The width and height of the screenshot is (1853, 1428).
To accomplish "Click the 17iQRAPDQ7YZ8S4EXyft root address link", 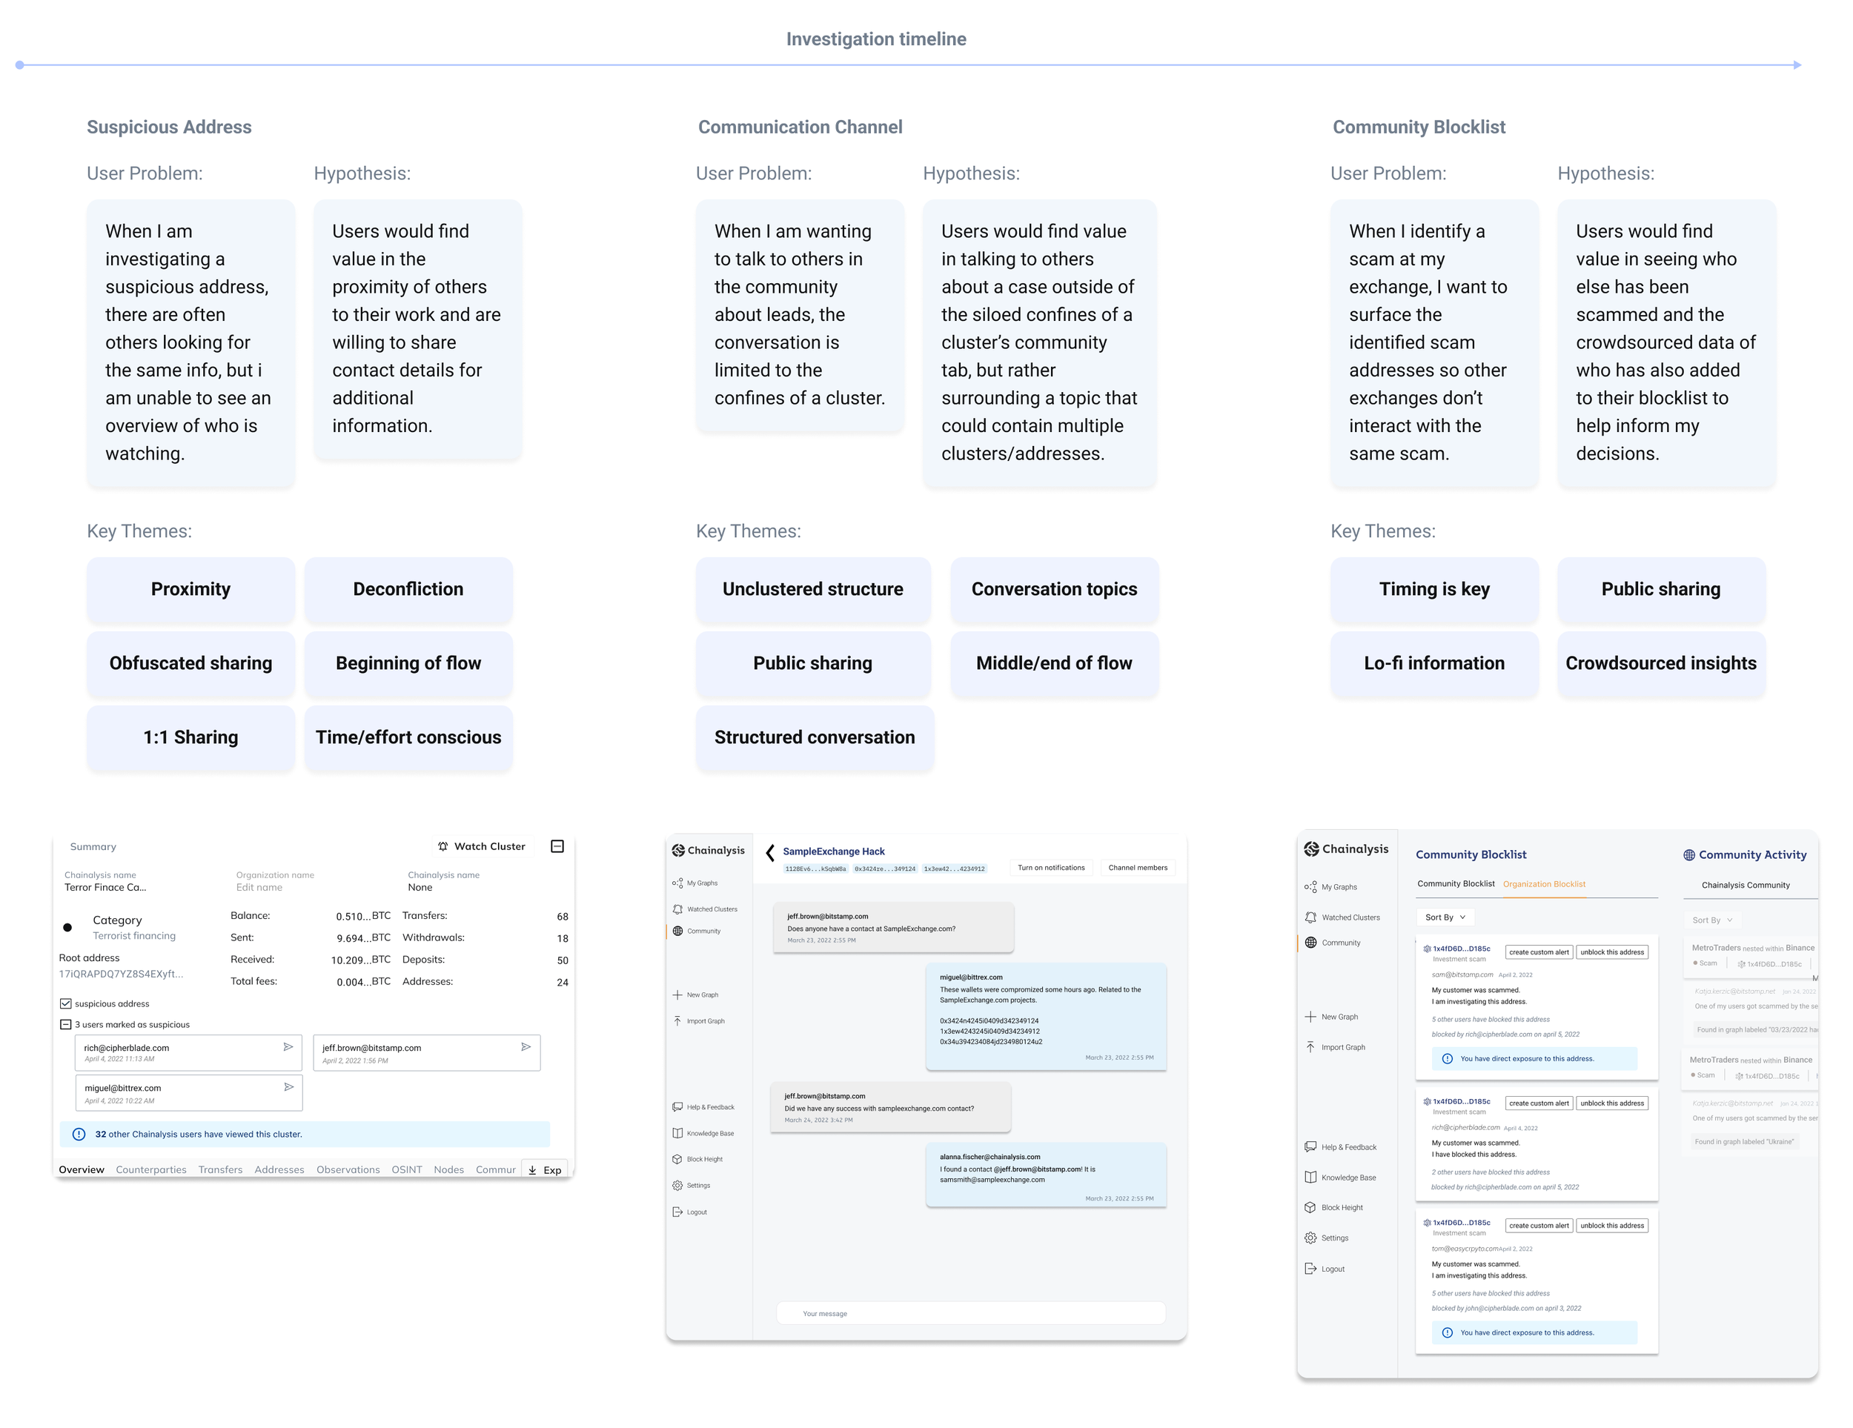I will tap(121, 974).
